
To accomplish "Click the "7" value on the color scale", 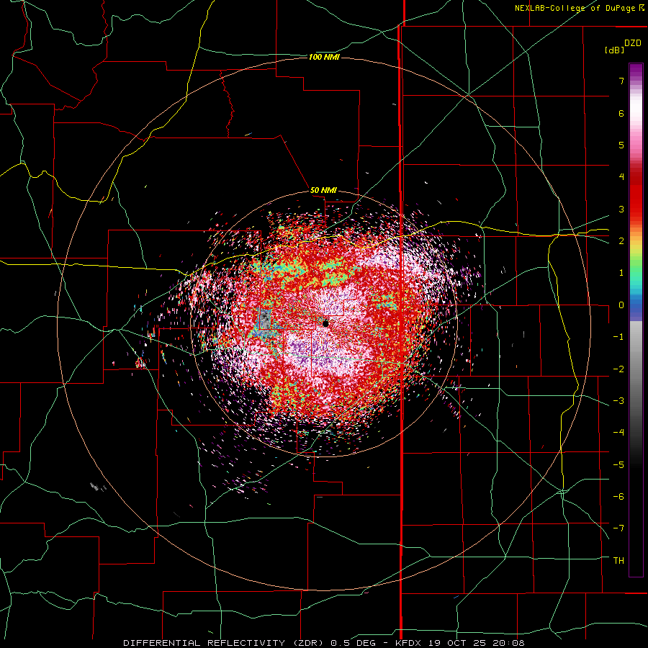I will coord(621,81).
